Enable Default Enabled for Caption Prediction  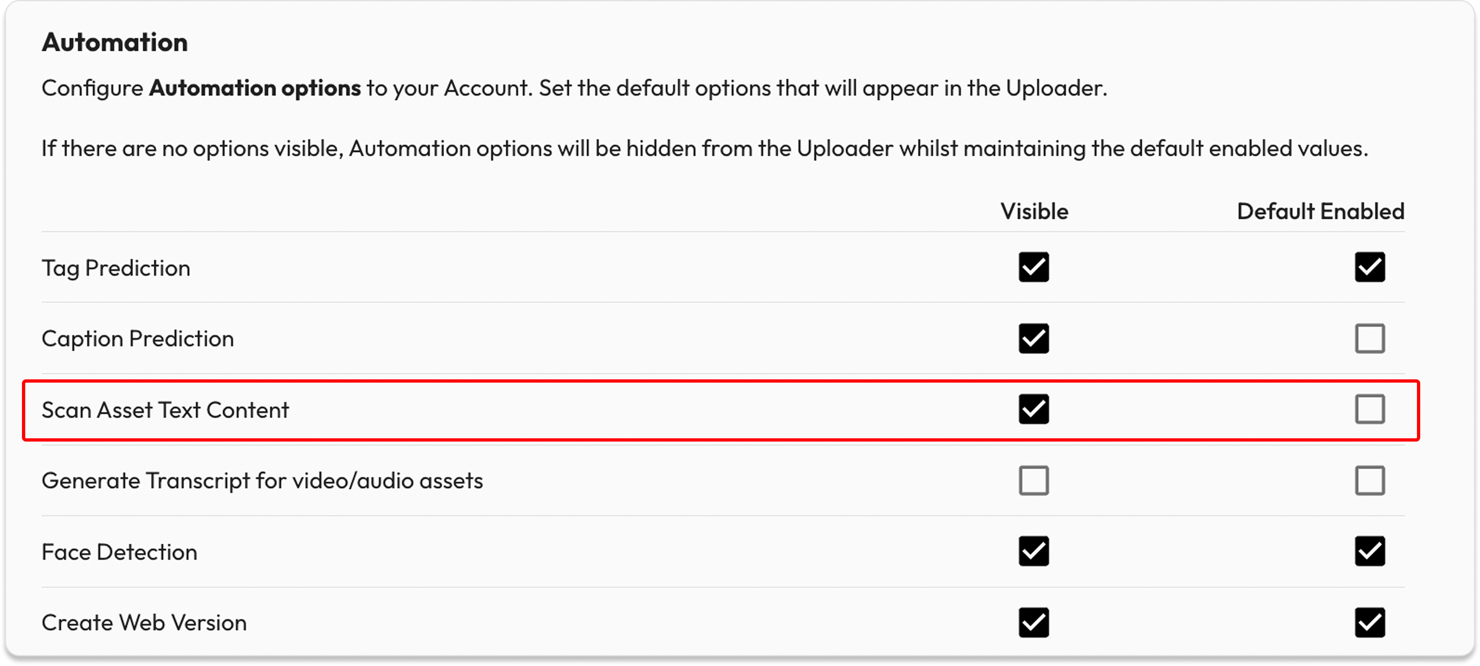tap(1369, 338)
